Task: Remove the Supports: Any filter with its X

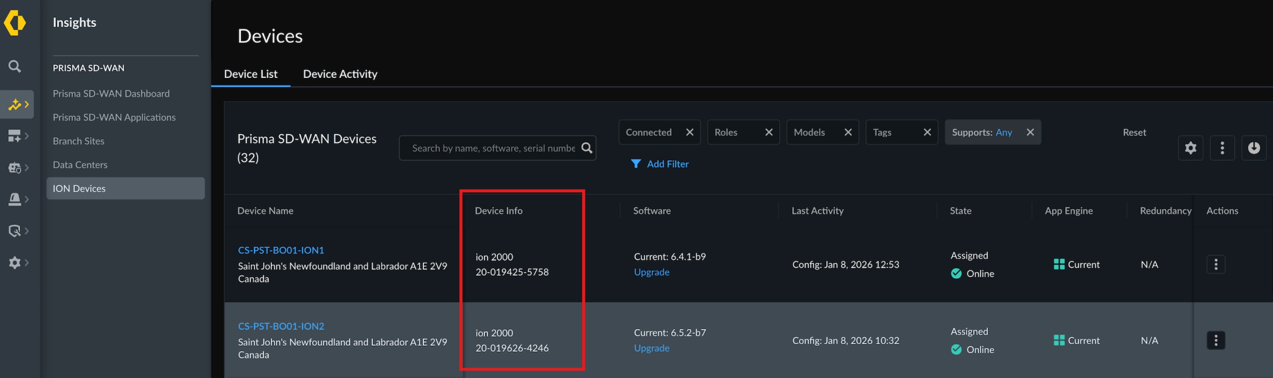Action: click(1030, 132)
